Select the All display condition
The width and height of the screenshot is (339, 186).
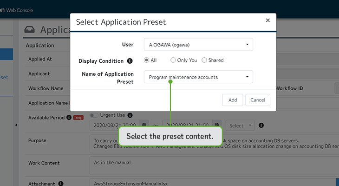pyautogui.click(x=147, y=60)
